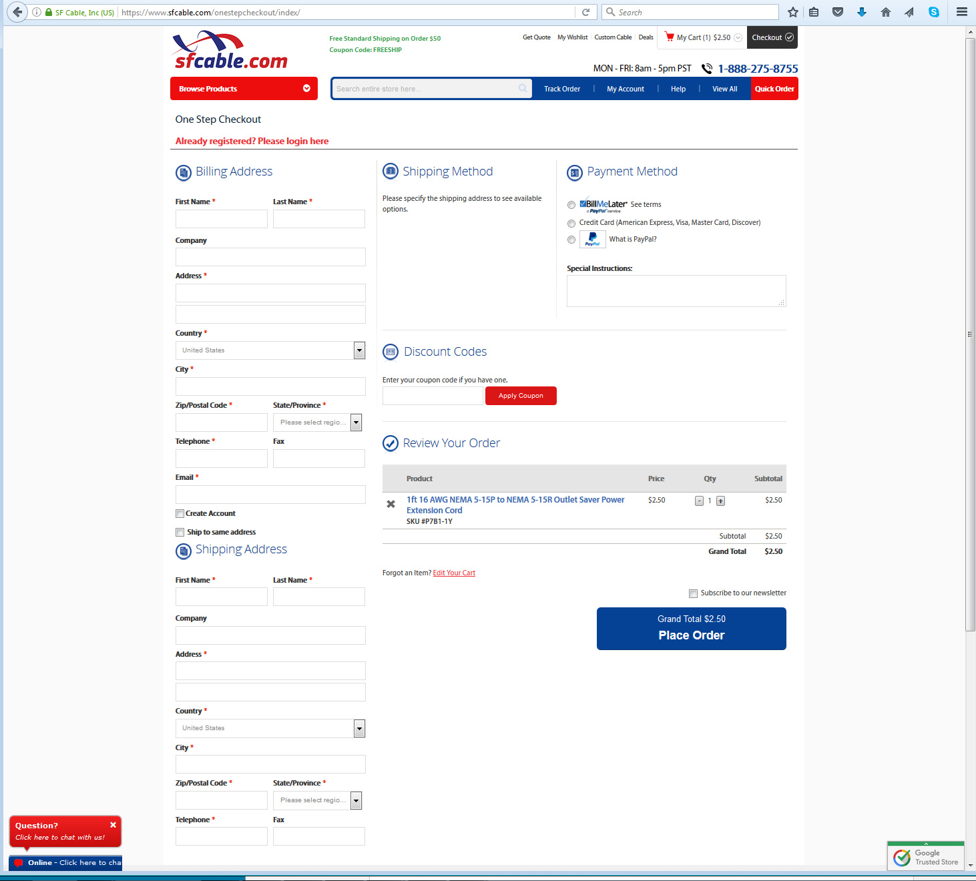Image resolution: width=976 pixels, height=881 pixels.
Task: Check the Create Account checkbox
Action: [x=180, y=513]
